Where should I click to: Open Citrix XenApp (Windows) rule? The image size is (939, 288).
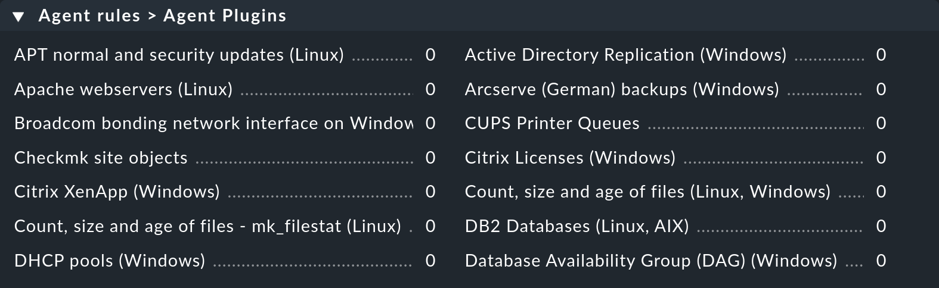point(117,192)
